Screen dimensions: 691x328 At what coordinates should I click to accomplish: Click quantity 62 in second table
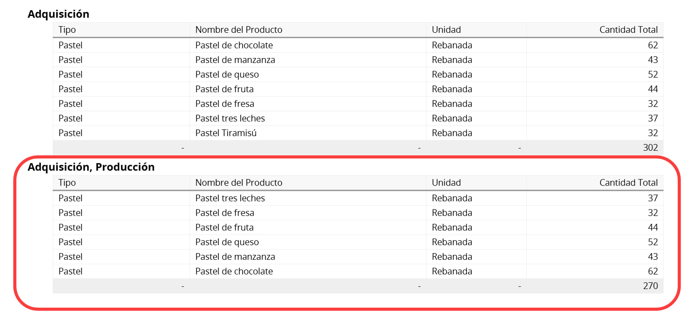653,271
